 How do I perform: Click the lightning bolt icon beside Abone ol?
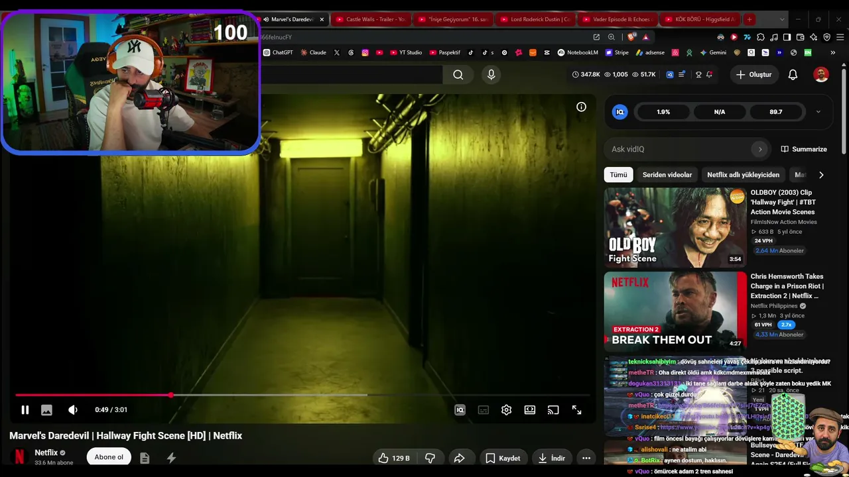[x=171, y=458]
